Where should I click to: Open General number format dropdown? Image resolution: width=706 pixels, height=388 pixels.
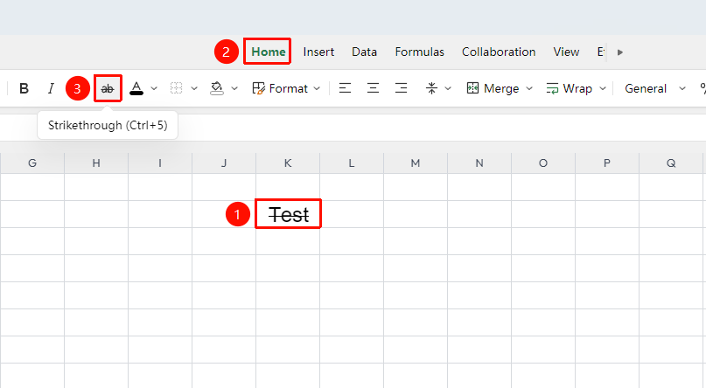point(654,88)
